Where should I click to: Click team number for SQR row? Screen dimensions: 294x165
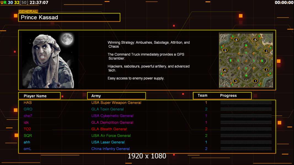tap(206, 136)
